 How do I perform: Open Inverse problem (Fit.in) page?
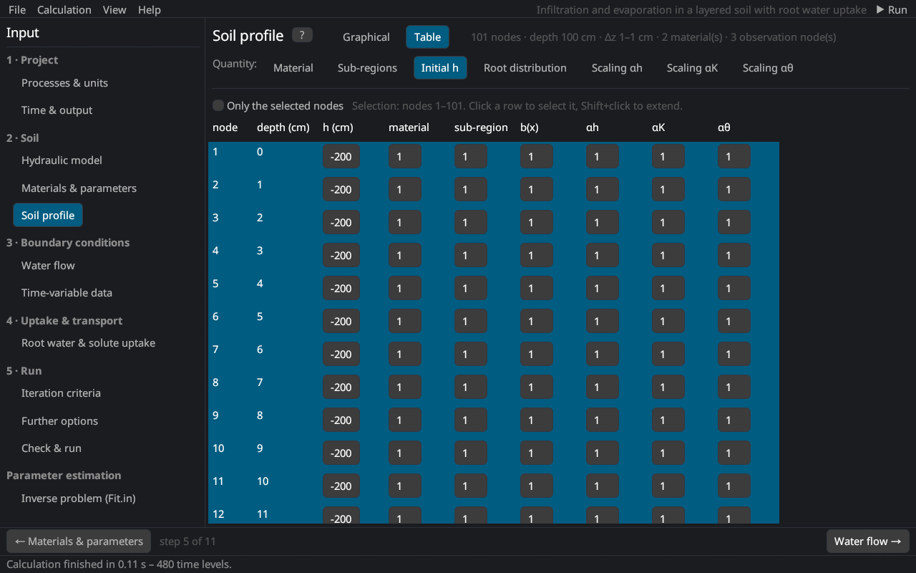pyautogui.click(x=79, y=499)
